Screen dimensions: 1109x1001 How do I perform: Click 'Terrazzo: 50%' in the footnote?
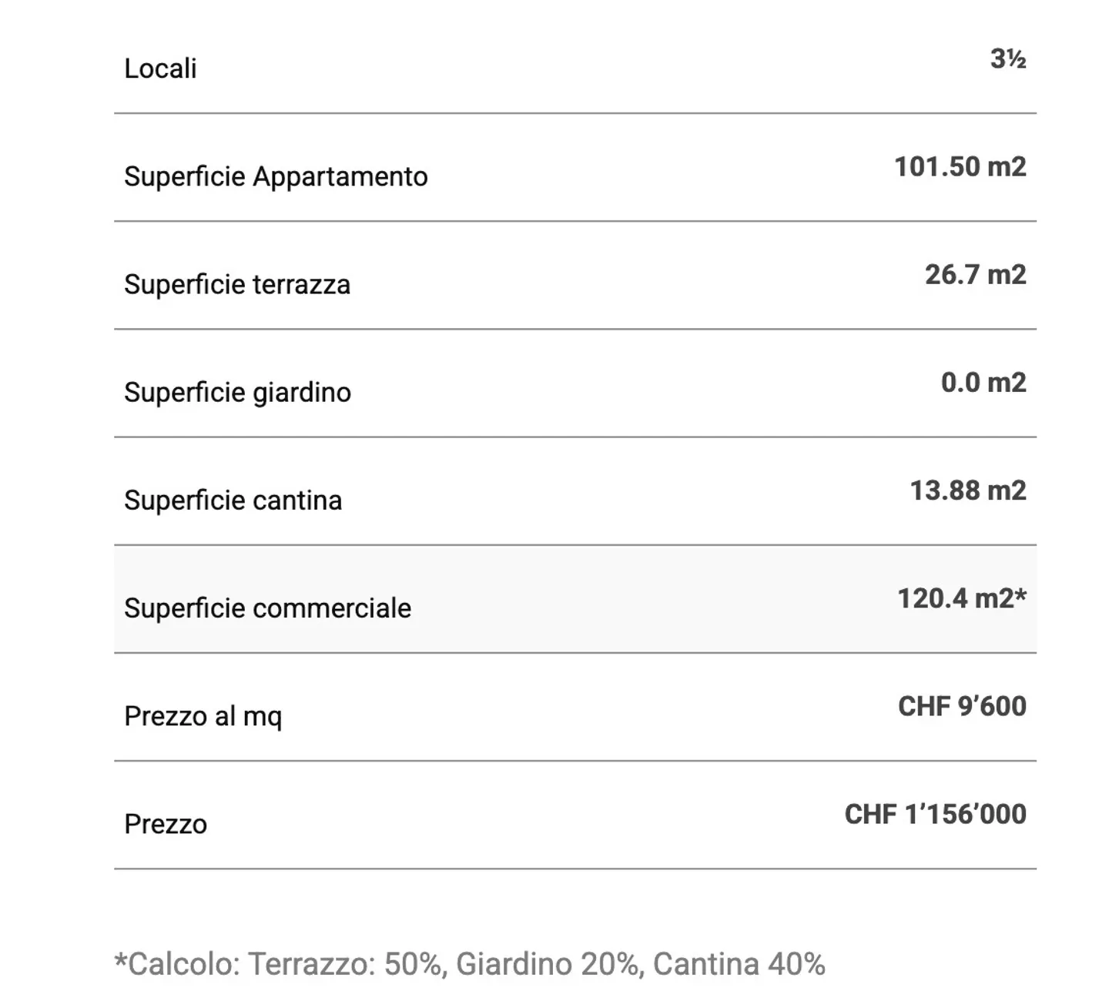coord(347,964)
